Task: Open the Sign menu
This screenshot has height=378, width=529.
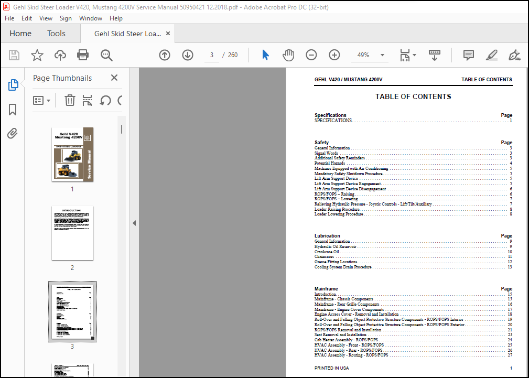Action: (x=66, y=18)
